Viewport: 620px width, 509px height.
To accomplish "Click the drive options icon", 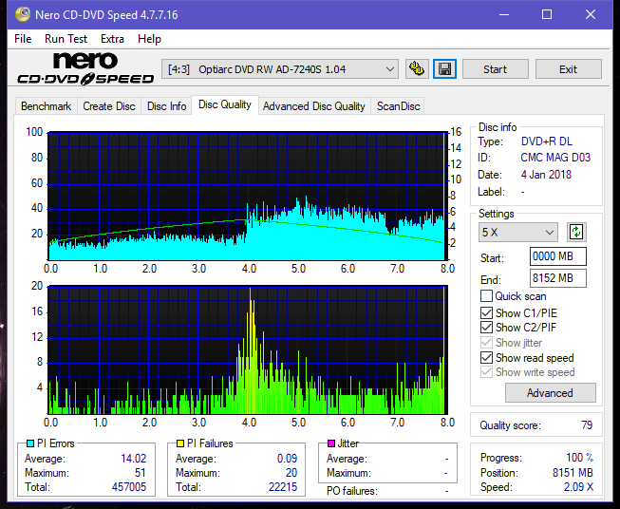I will tap(417, 69).
